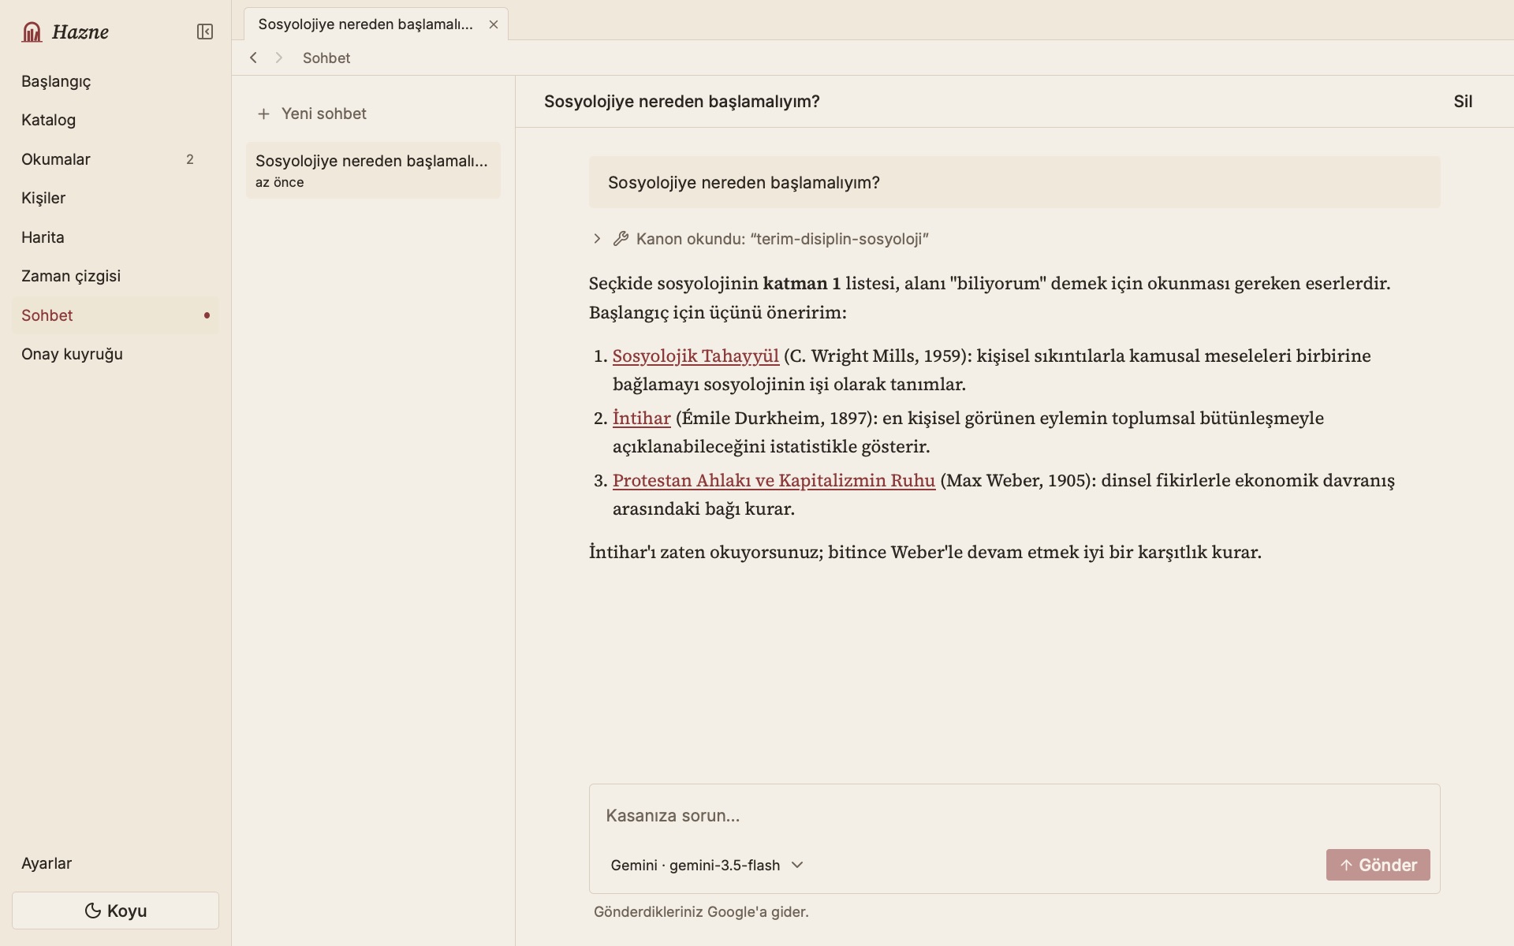Image resolution: width=1514 pixels, height=946 pixels.
Task: Click the plus icon for Yeni sohbet
Action: click(x=263, y=114)
